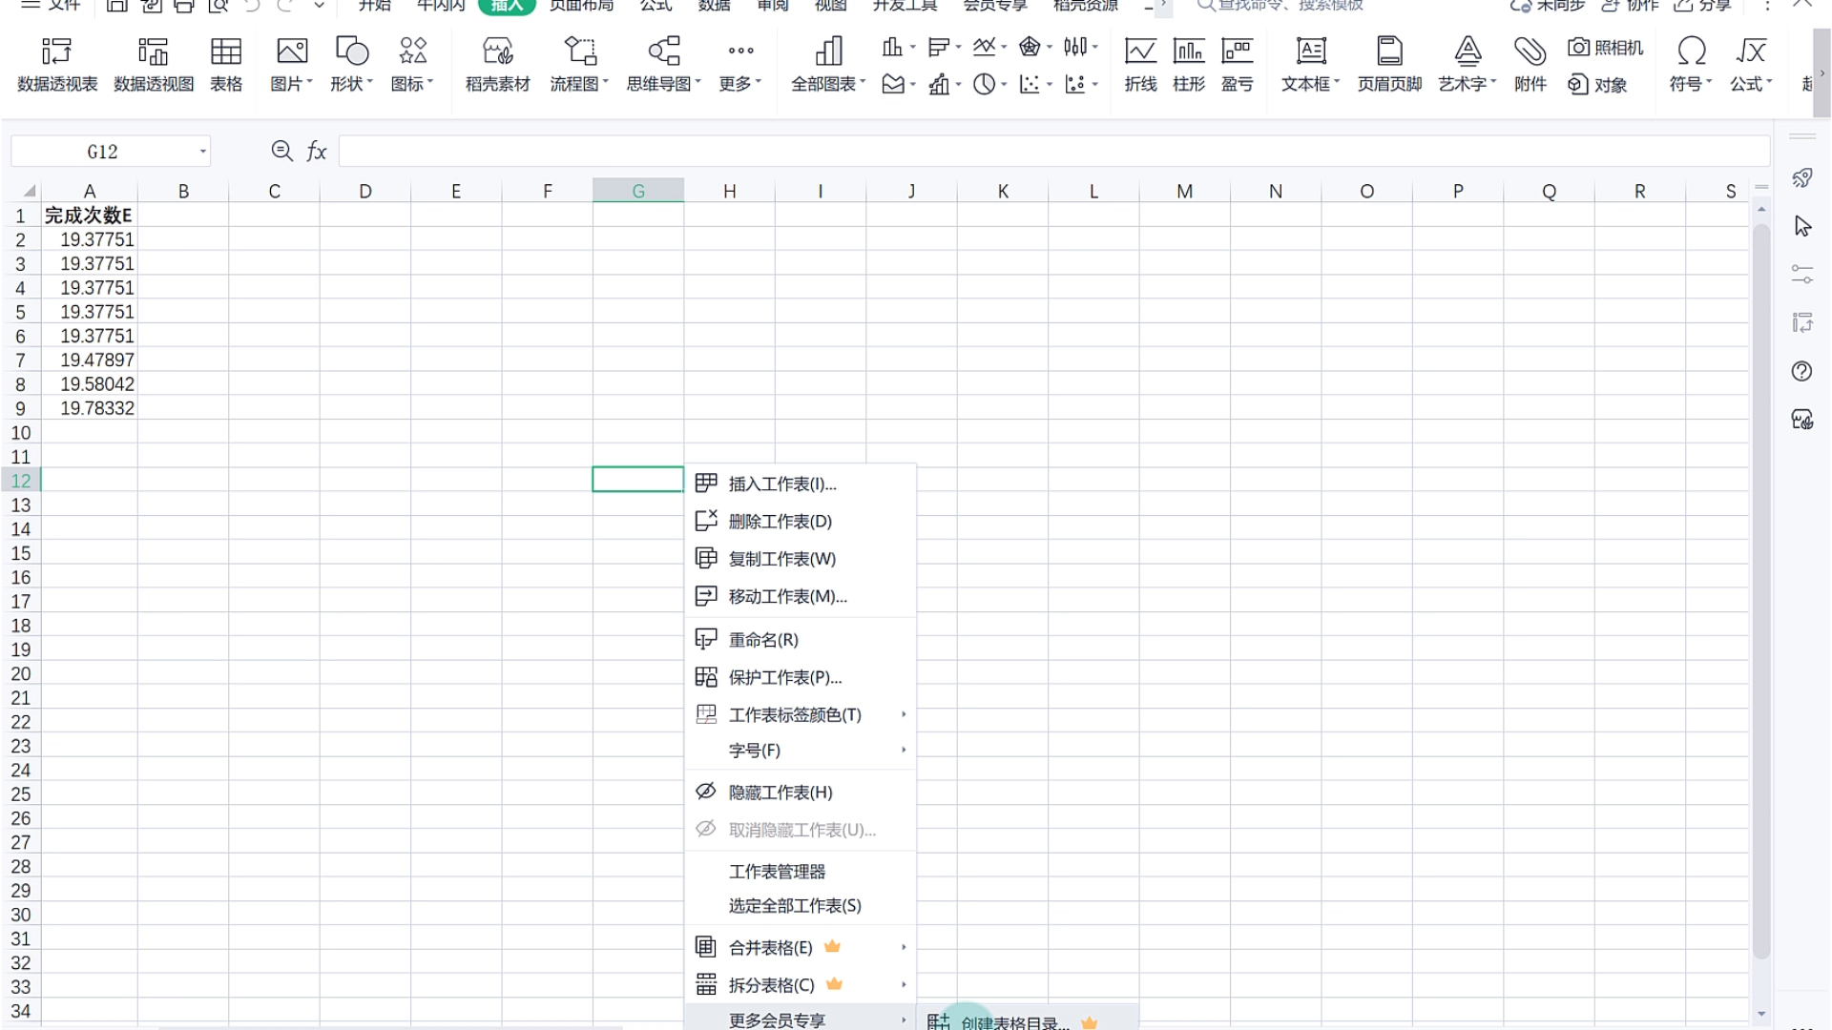Open the mind map (思维导图) tool
The width and height of the screenshot is (1832, 1030).
[663, 51]
